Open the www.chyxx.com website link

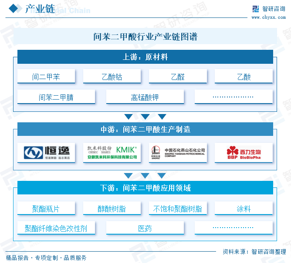pyautogui.click(x=268, y=17)
